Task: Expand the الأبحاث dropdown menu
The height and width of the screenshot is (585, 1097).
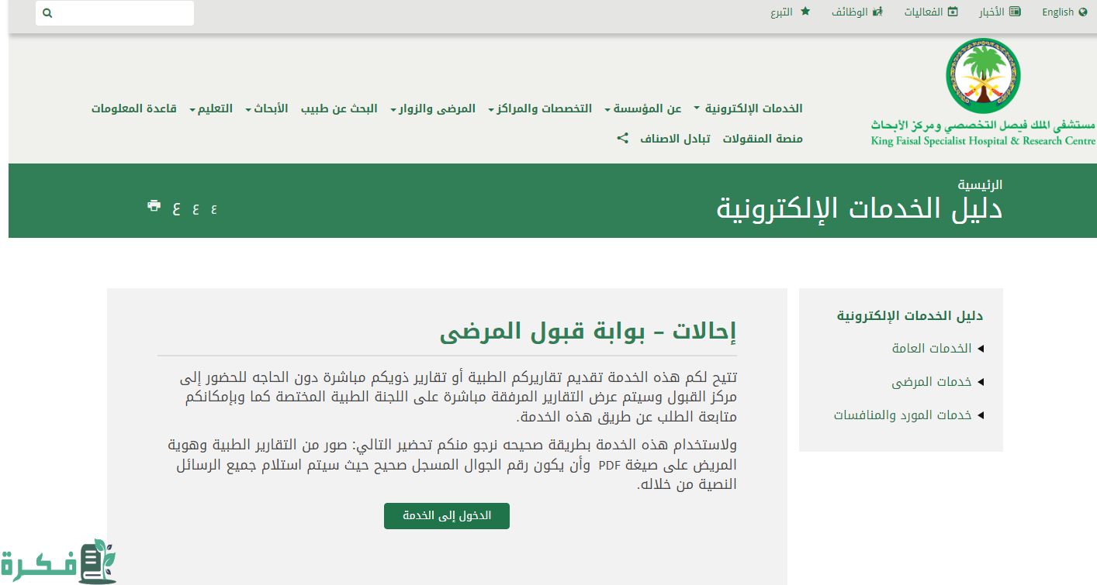Action: (267, 108)
